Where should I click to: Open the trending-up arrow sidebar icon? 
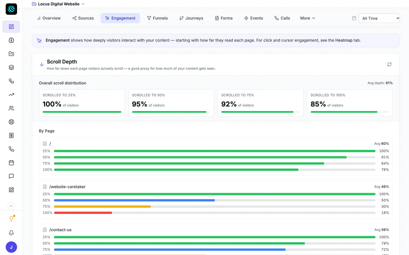(x=11, y=95)
